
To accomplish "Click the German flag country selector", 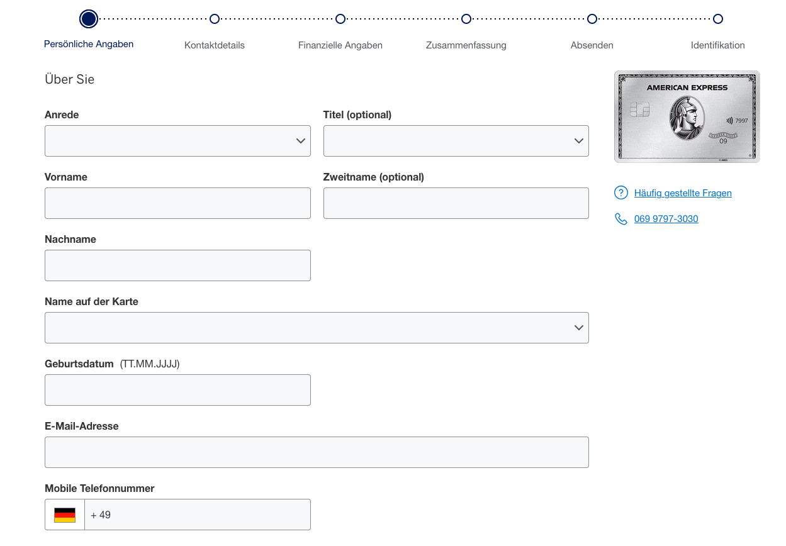I will click(65, 515).
